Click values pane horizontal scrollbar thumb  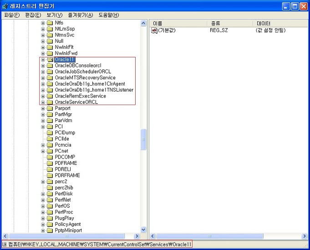click(209, 236)
